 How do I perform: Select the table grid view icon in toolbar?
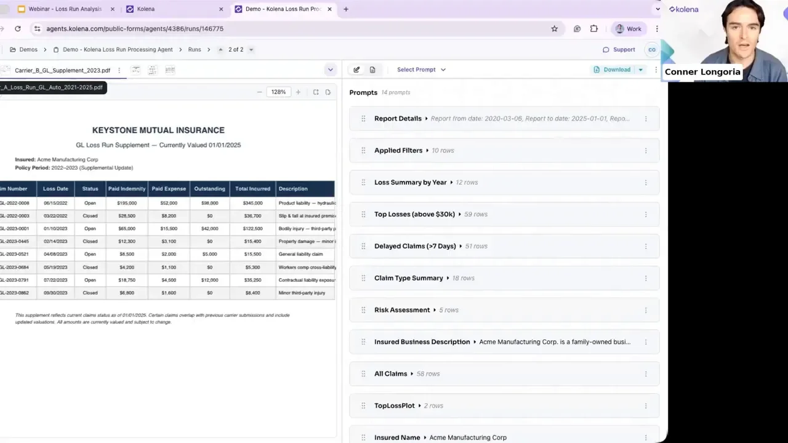pyautogui.click(x=170, y=70)
